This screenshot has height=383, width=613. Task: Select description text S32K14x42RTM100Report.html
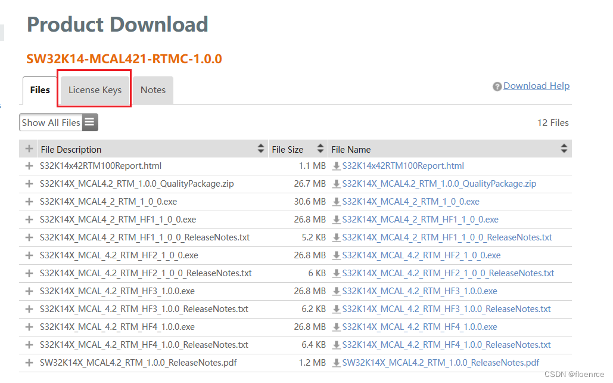101,166
